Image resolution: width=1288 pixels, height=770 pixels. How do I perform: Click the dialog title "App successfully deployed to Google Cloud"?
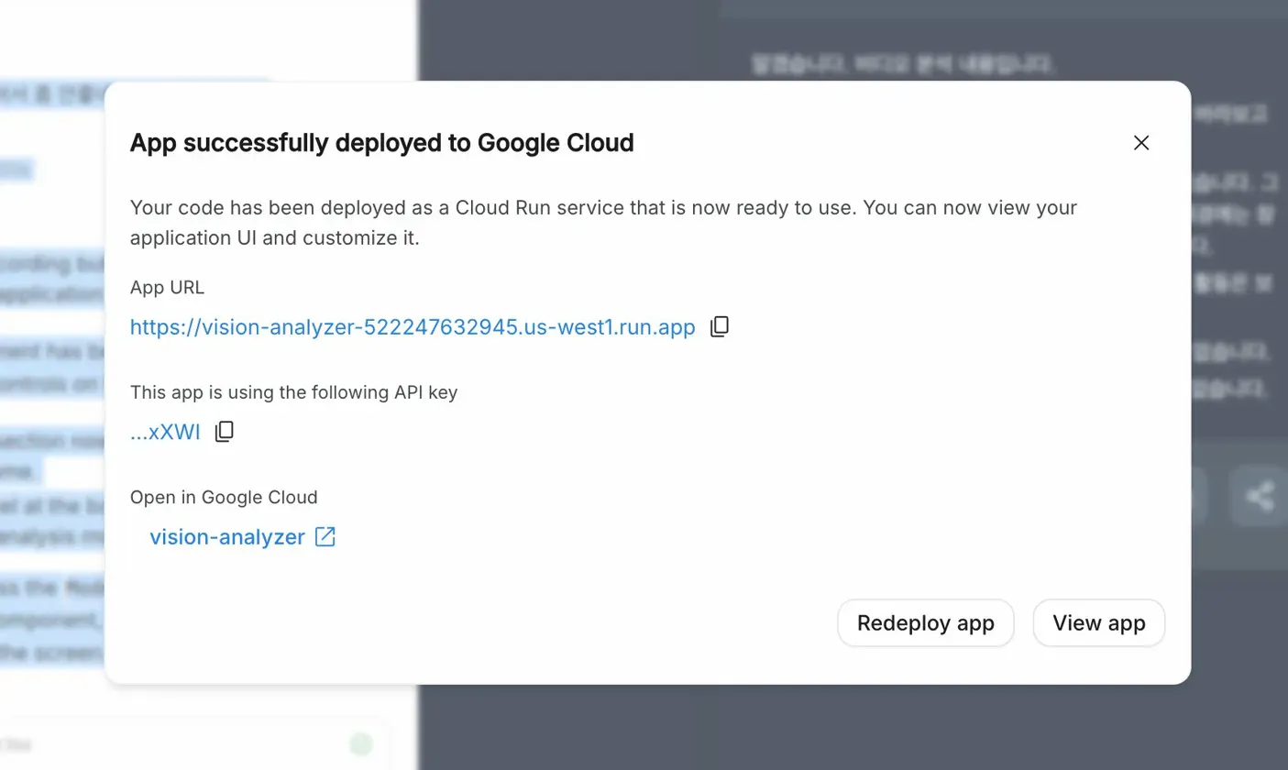[382, 143]
